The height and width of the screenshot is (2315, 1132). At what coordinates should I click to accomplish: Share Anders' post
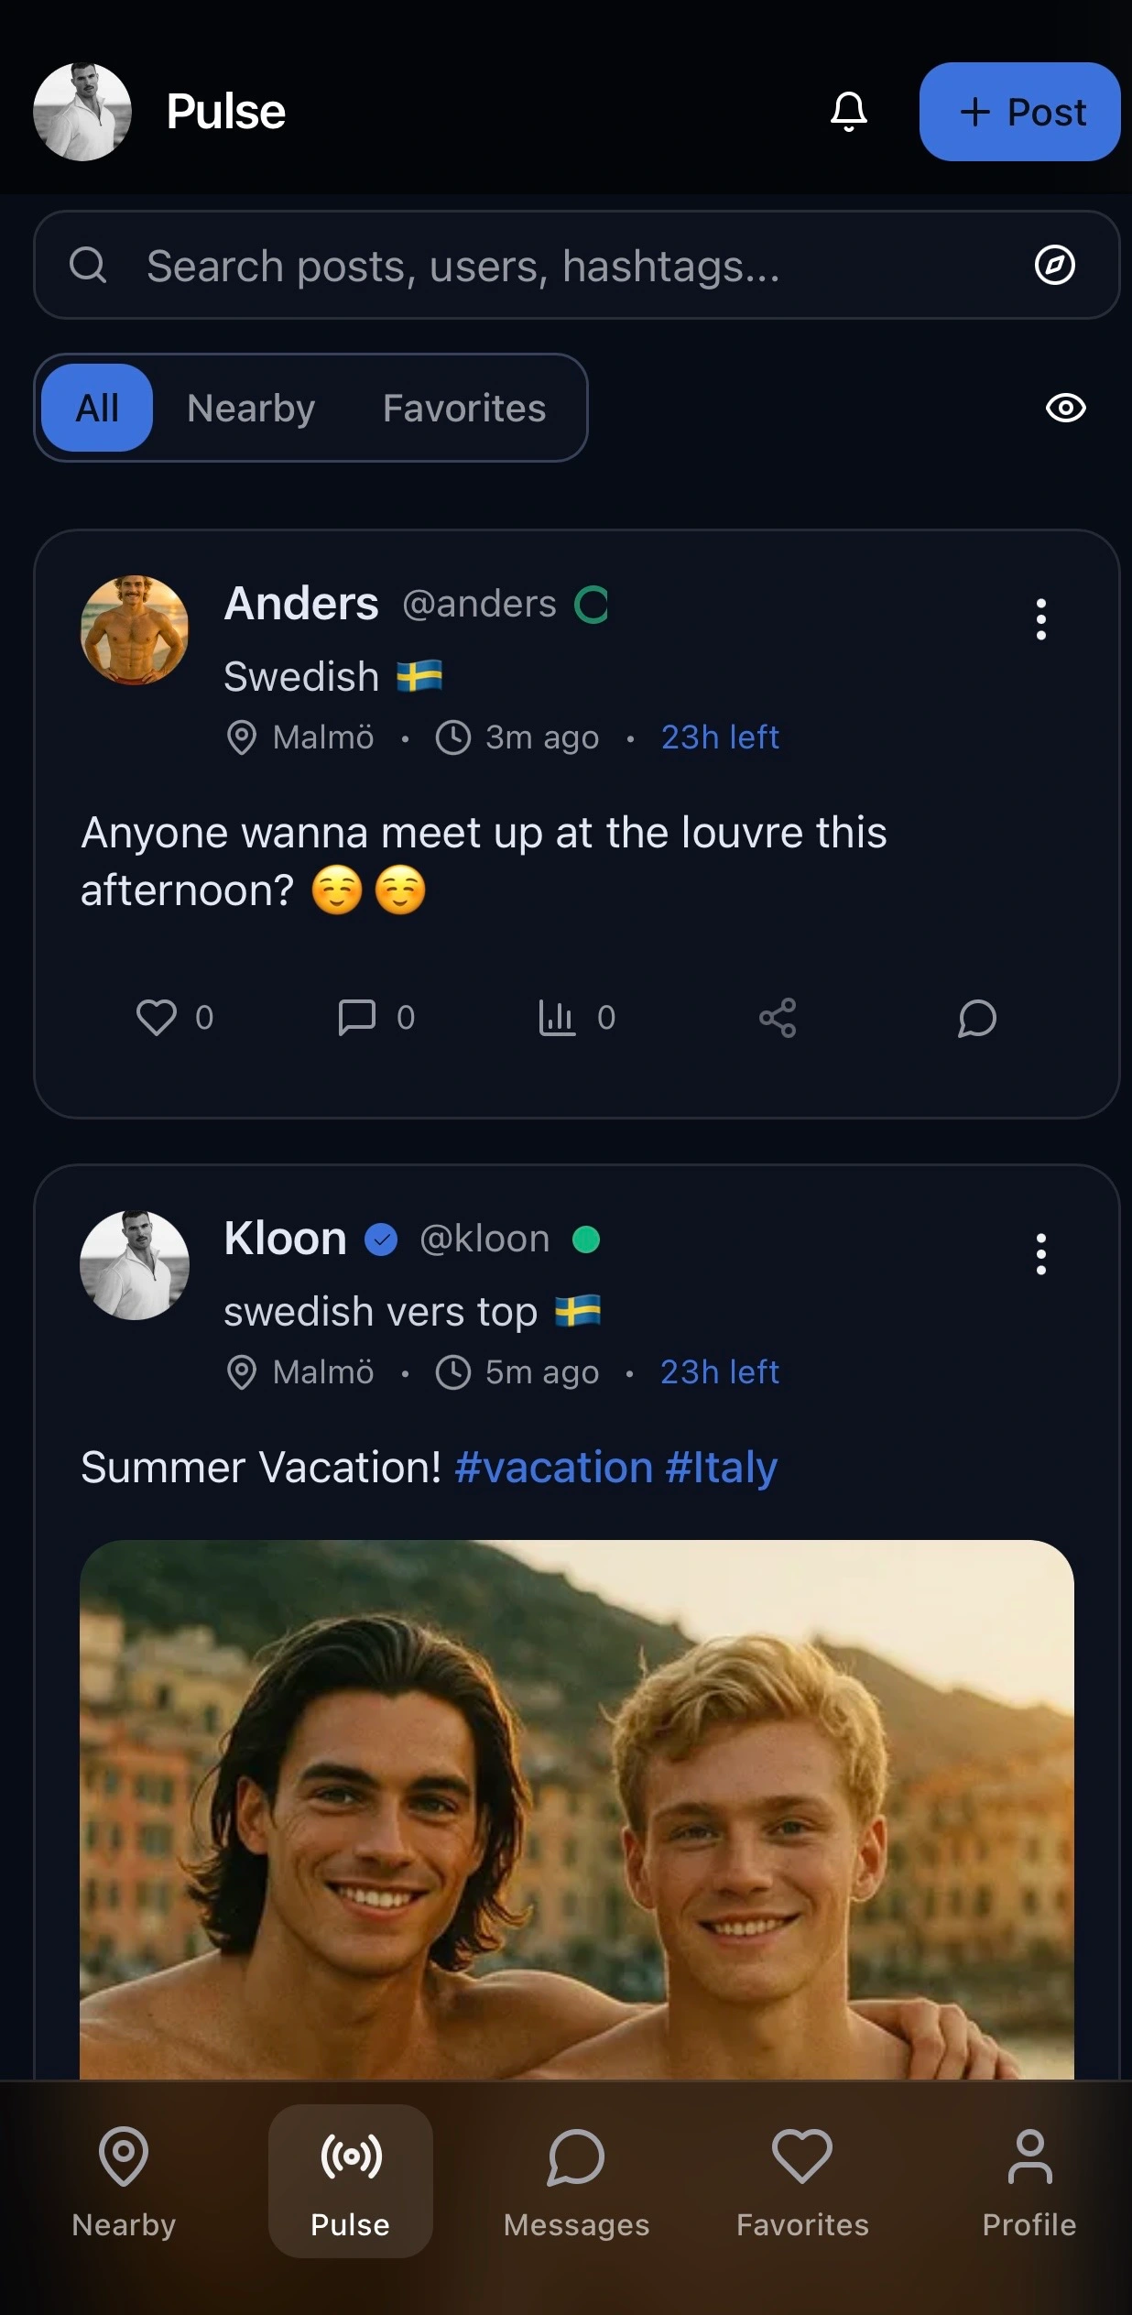coord(778,1018)
